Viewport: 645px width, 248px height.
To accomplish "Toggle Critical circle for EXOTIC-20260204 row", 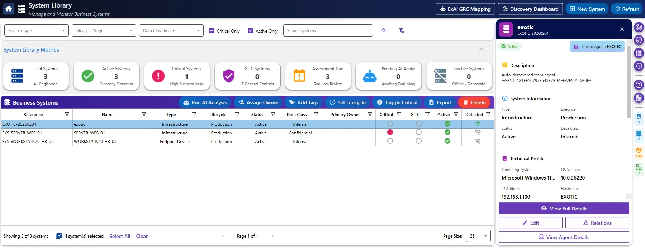I will tap(390, 124).
